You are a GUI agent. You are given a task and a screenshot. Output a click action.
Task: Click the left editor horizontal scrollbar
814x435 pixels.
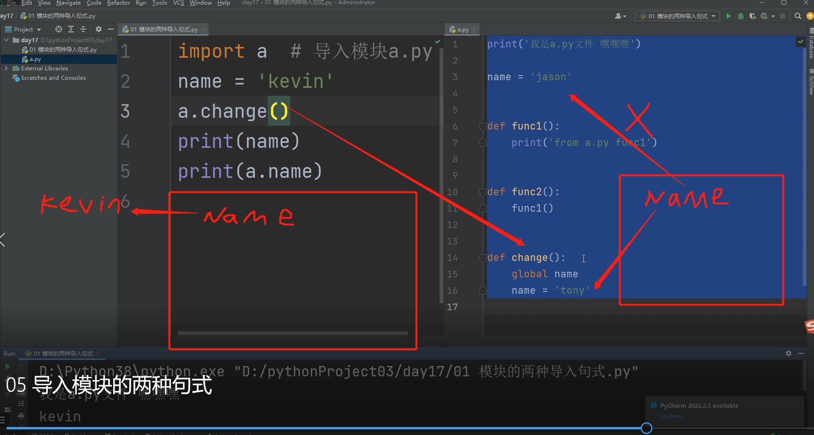[293, 333]
